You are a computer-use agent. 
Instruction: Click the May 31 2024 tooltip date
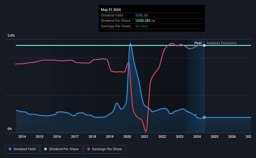111,10
